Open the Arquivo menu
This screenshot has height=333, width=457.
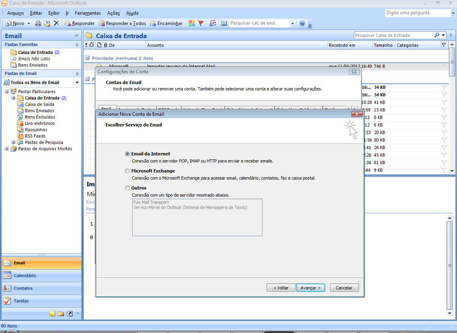pos(16,13)
